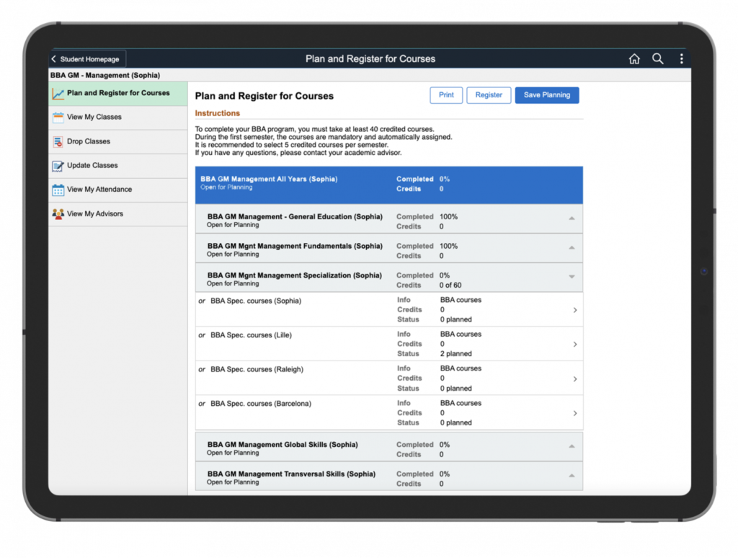Click the Home icon in the top bar

[x=634, y=58]
